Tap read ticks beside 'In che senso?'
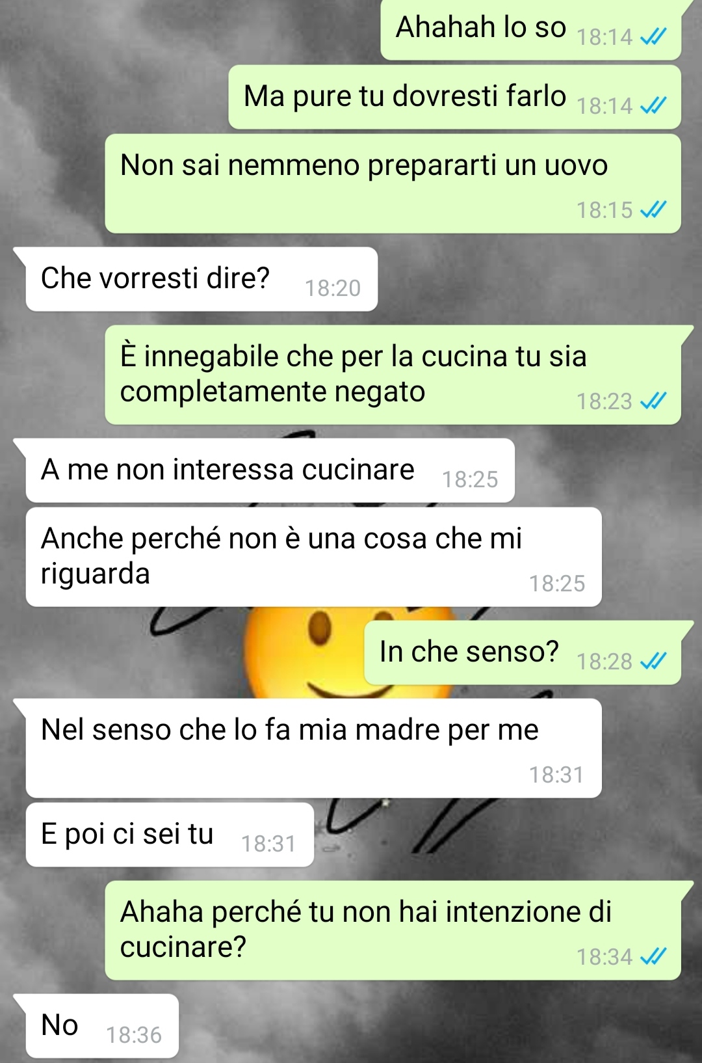Screen dimensions: 702x1063 653,661
